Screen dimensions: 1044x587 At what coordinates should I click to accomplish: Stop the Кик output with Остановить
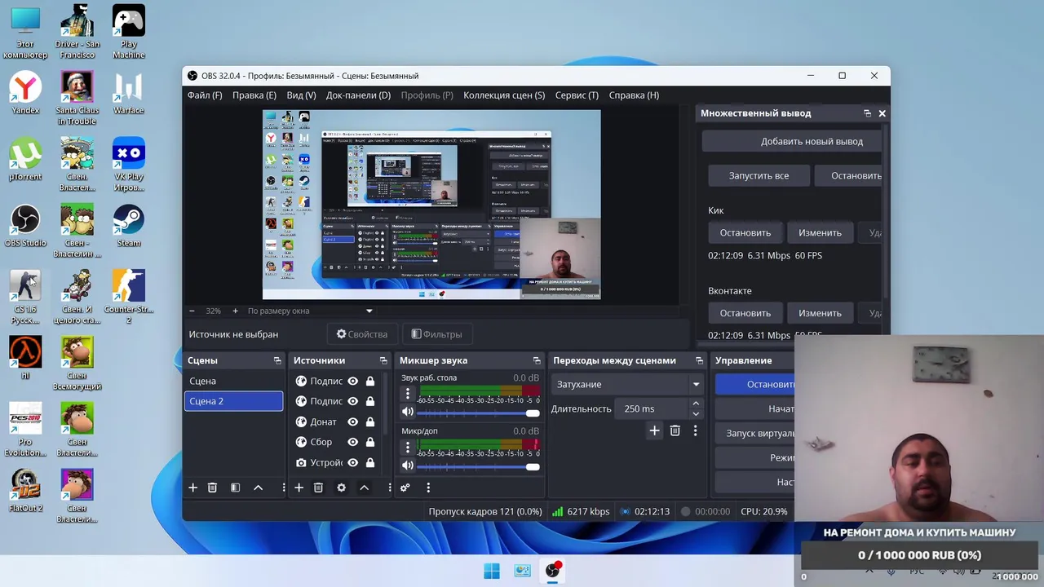tap(745, 232)
